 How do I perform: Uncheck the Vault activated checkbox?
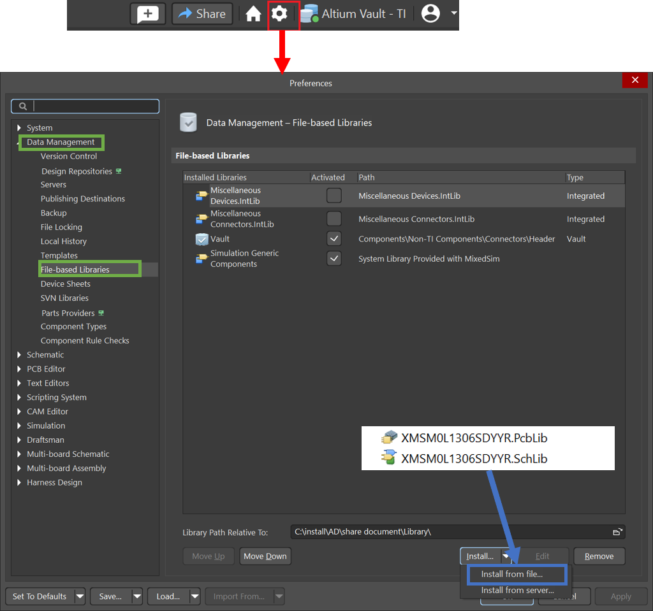334,239
